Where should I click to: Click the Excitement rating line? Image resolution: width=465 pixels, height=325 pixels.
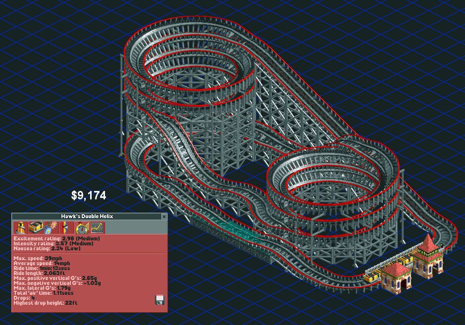coord(56,238)
